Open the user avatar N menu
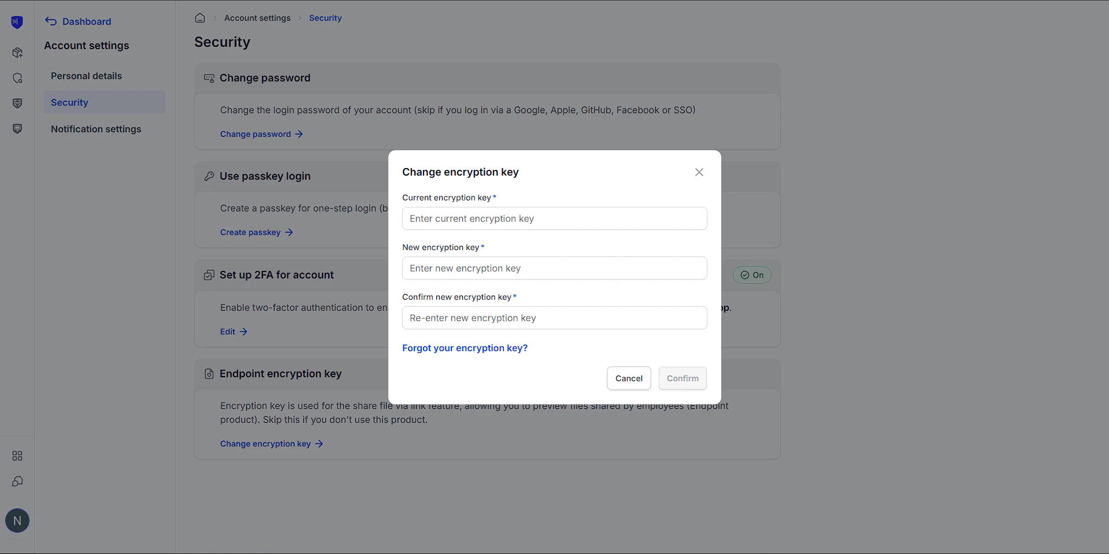1109x554 pixels. tap(17, 520)
